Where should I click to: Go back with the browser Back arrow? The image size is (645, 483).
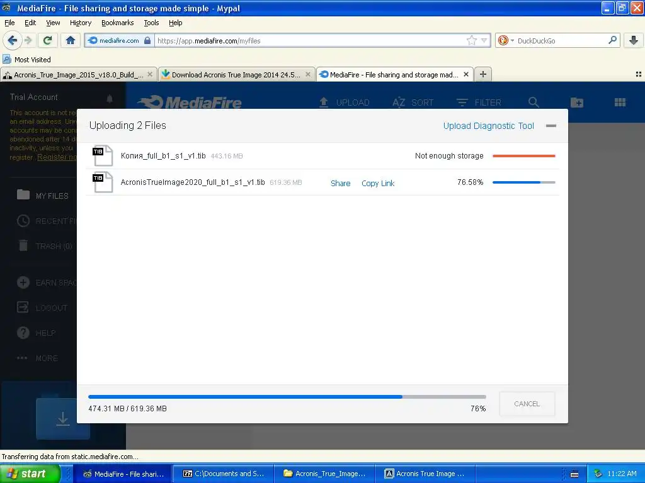12,40
